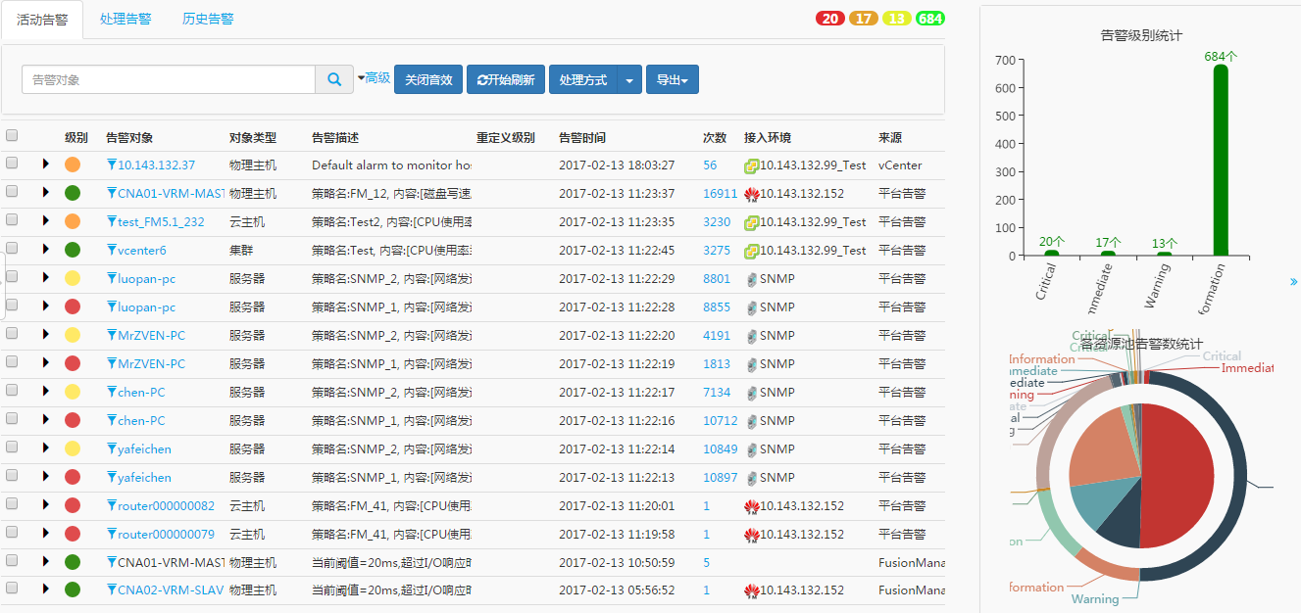
Task: Select the checkbox for the router000000082 row
Action: pos(12,505)
